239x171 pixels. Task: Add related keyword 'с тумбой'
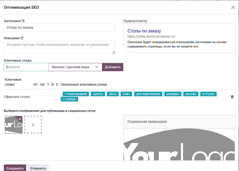(70, 99)
